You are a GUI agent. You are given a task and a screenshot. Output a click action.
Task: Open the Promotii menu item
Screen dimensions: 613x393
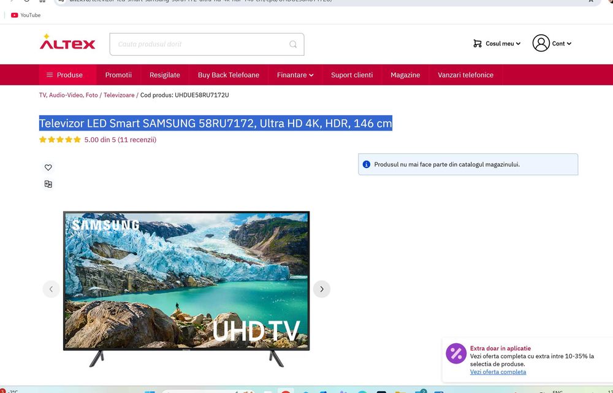click(118, 75)
